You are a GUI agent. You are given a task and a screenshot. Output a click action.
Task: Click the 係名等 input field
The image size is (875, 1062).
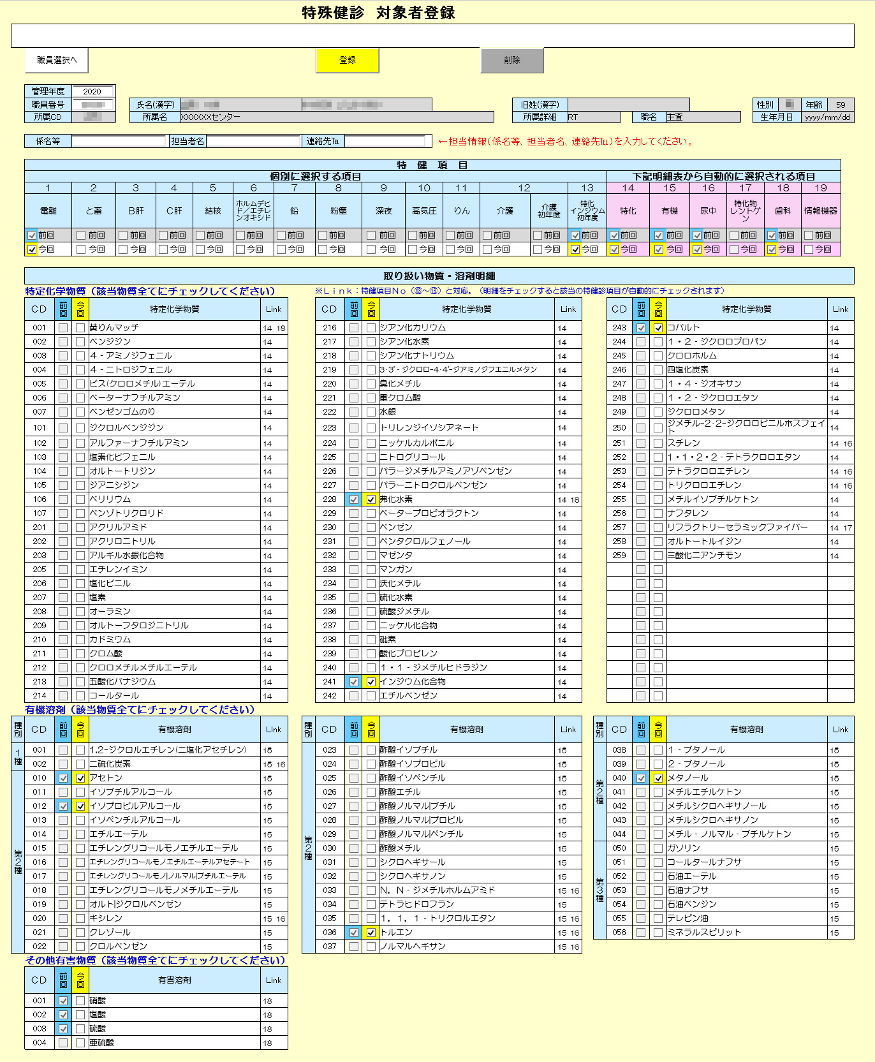(x=119, y=141)
